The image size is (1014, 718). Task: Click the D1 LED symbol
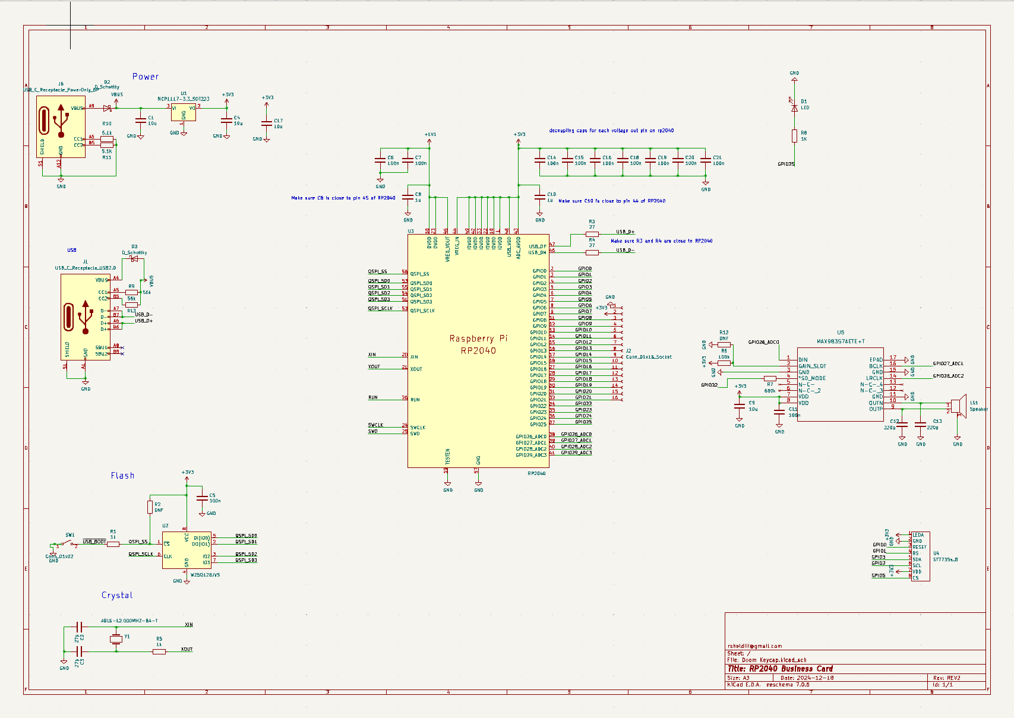794,108
